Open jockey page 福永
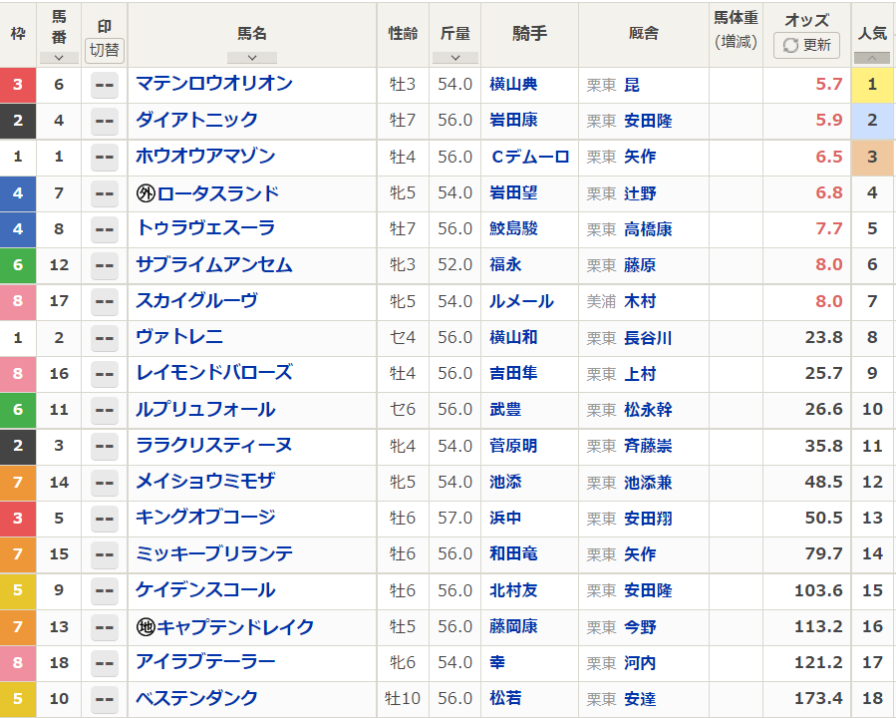The width and height of the screenshot is (896, 718). tap(505, 264)
